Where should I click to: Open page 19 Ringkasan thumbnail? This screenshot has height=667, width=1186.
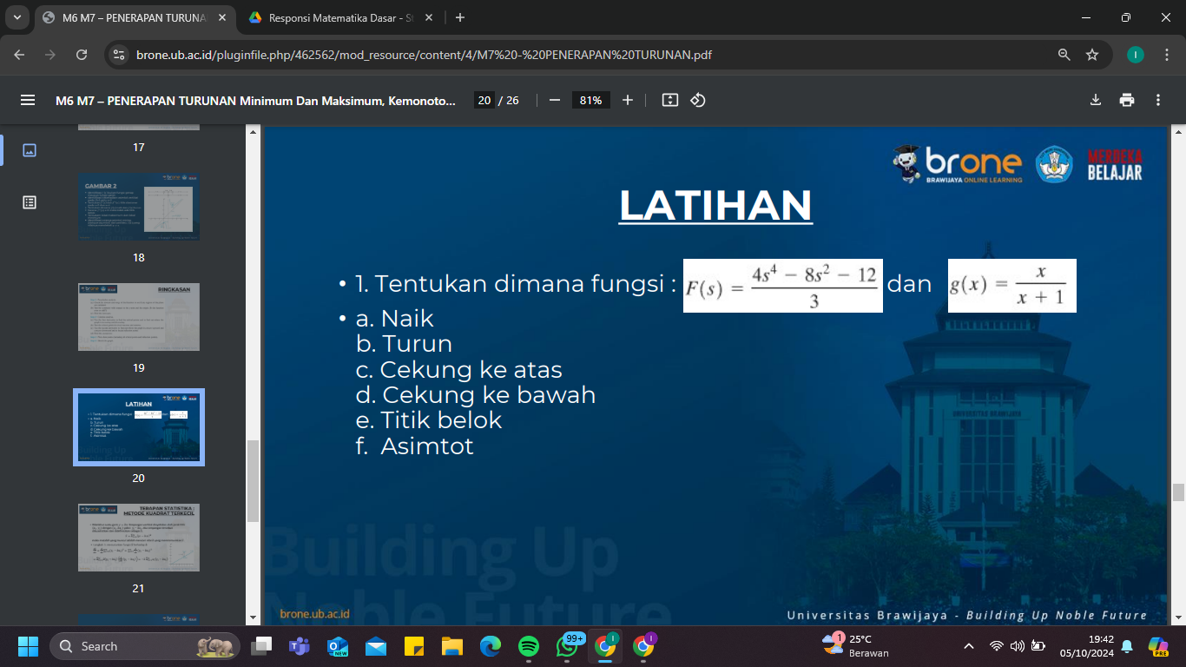pyautogui.click(x=139, y=317)
